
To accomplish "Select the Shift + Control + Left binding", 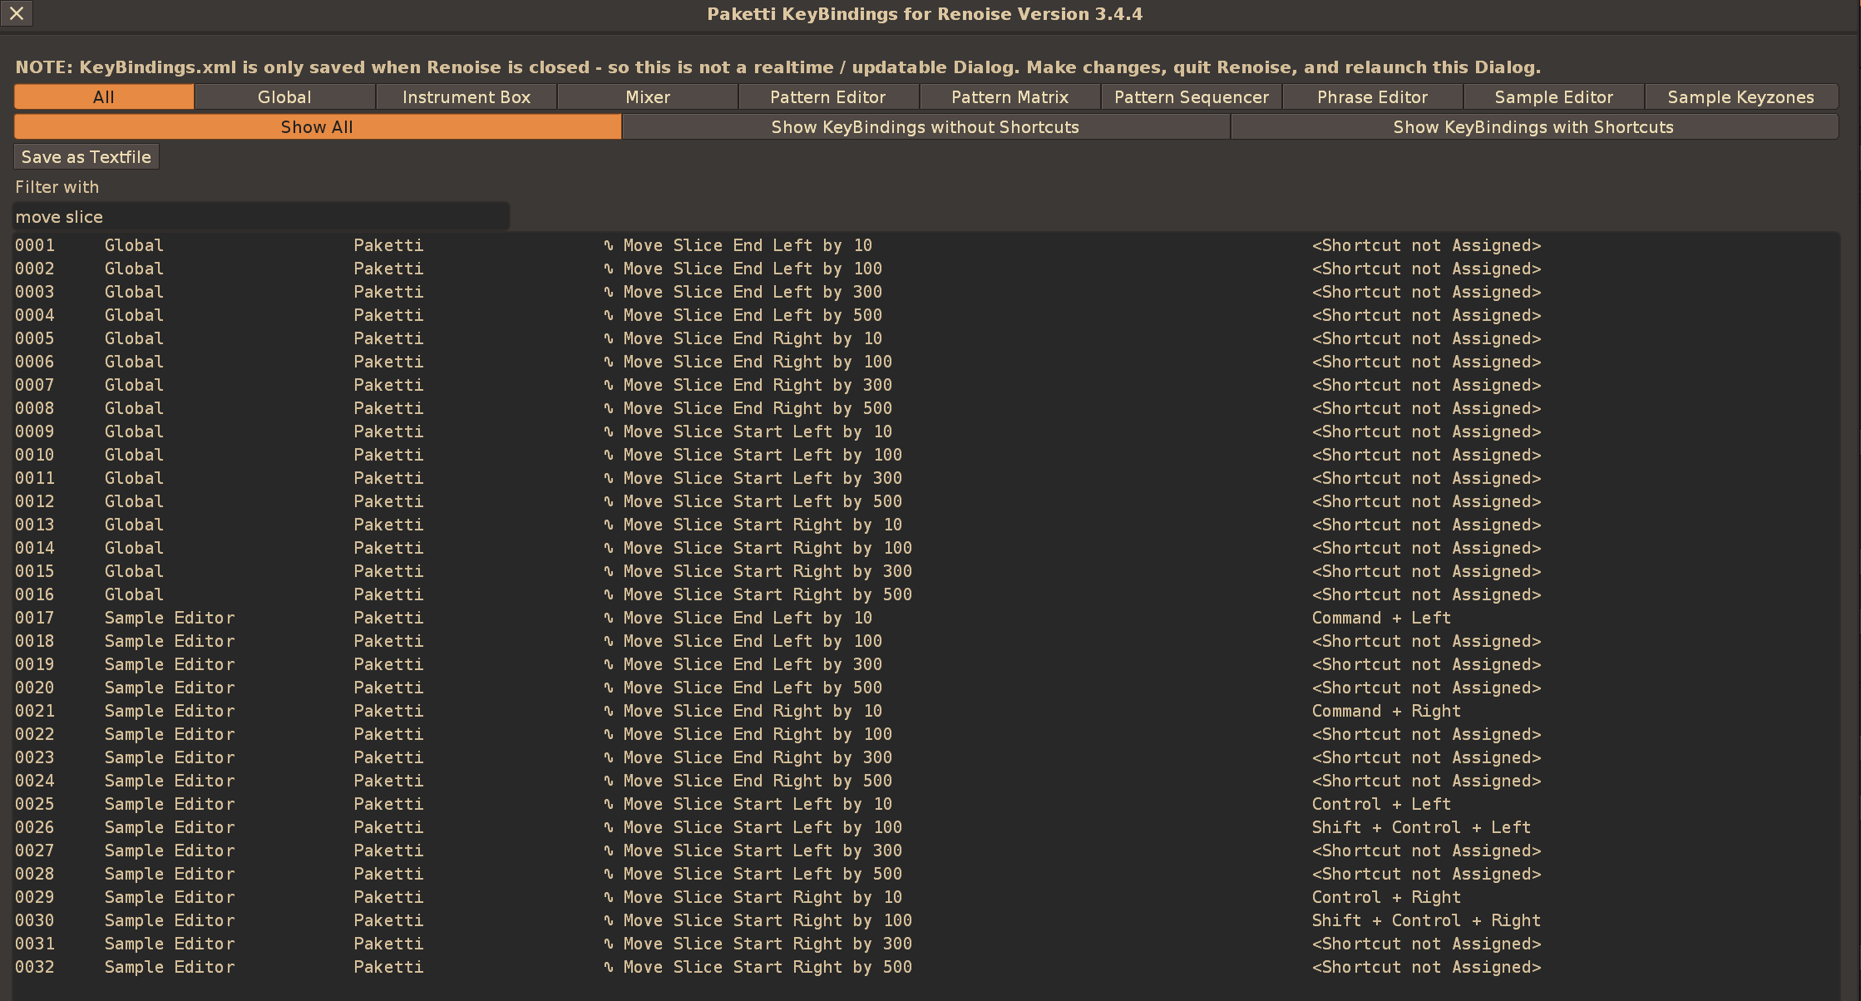I will 1420,827.
